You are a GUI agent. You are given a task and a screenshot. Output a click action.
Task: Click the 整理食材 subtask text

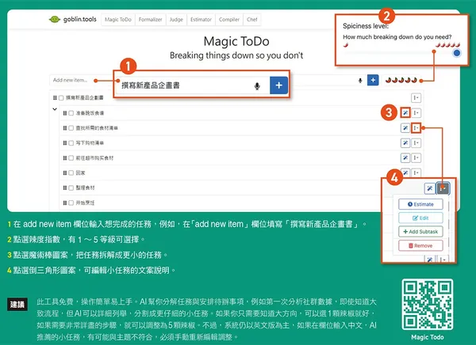[x=86, y=188]
